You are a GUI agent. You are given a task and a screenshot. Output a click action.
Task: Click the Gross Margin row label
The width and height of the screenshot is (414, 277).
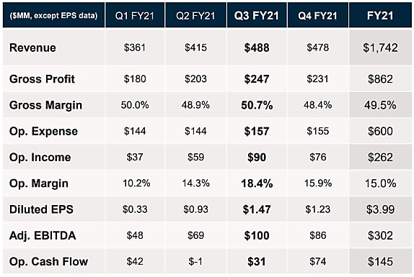(x=45, y=105)
